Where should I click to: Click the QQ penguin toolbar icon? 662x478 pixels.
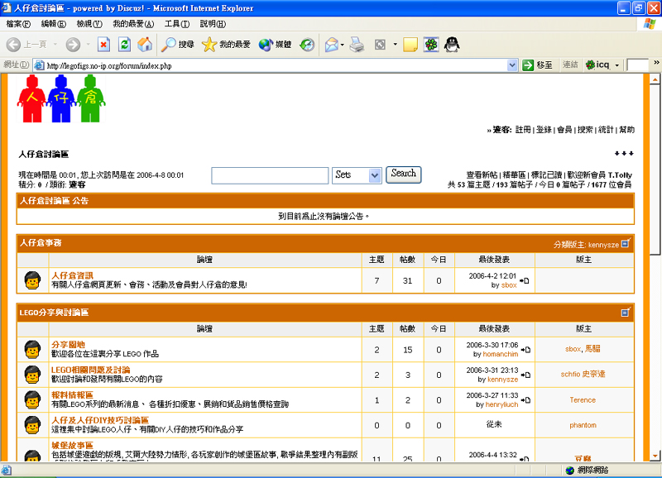(451, 45)
